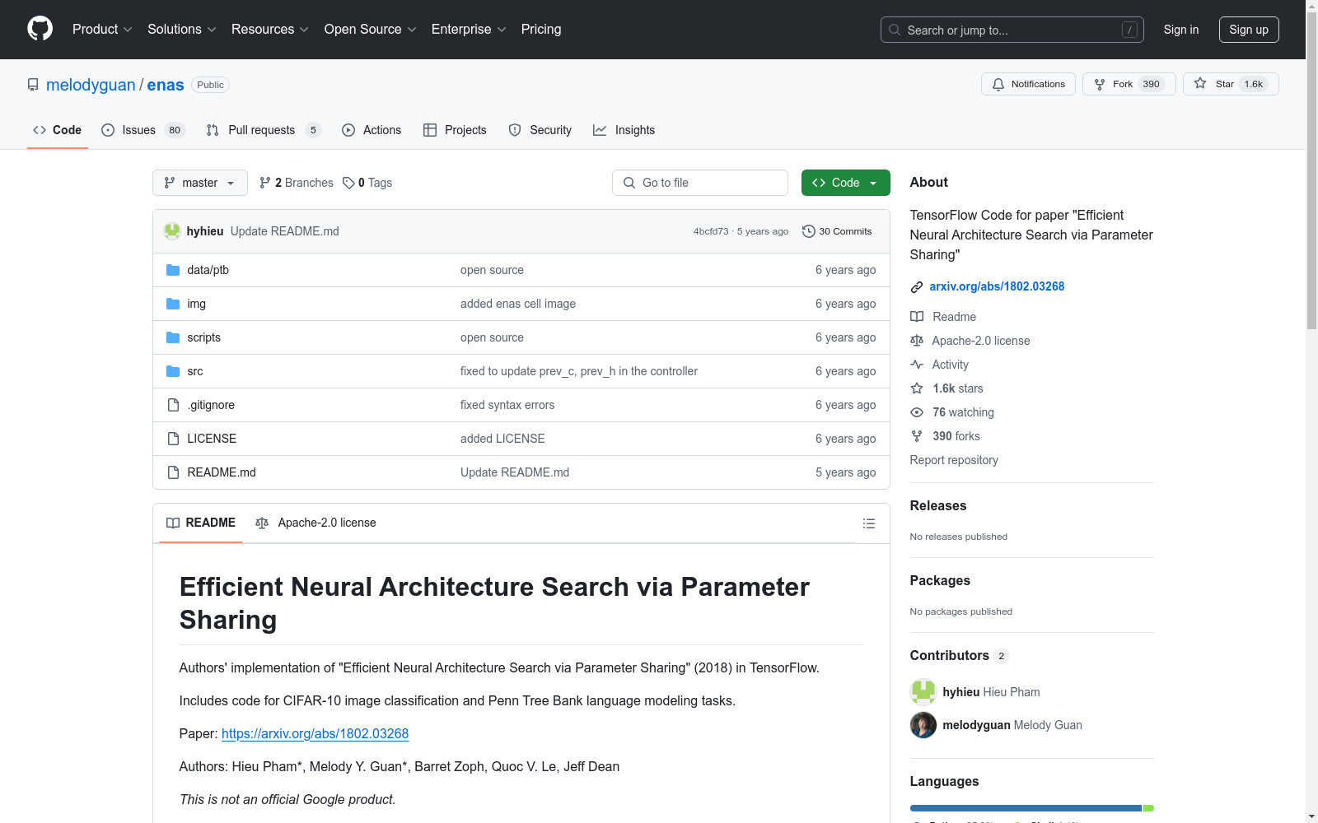This screenshot has width=1318, height=823.
Task: Click the data/ptb folder icon
Action: point(173,270)
